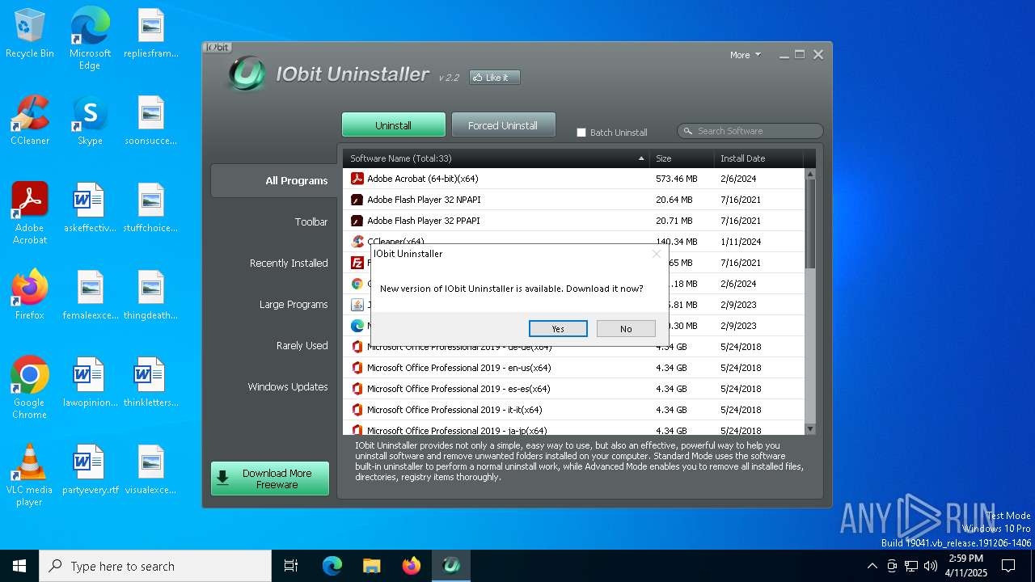Show hidden system tray icons
The height and width of the screenshot is (582, 1035).
click(x=872, y=566)
